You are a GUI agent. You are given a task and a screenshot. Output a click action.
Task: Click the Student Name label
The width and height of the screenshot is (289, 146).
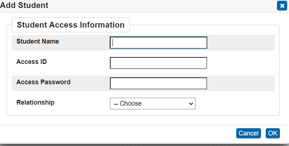[x=38, y=41]
